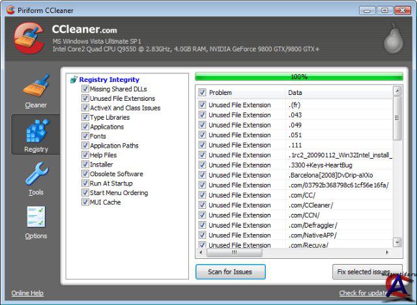Click the Check for updates link
Viewport: 417px width, 305px height.
[366, 293]
